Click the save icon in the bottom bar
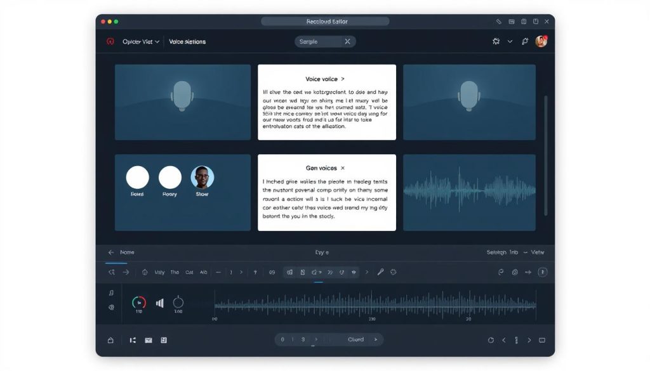 pos(164,340)
